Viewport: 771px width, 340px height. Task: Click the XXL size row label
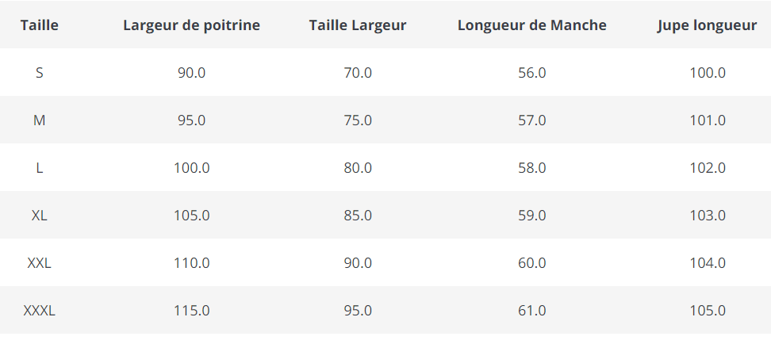tap(39, 263)
